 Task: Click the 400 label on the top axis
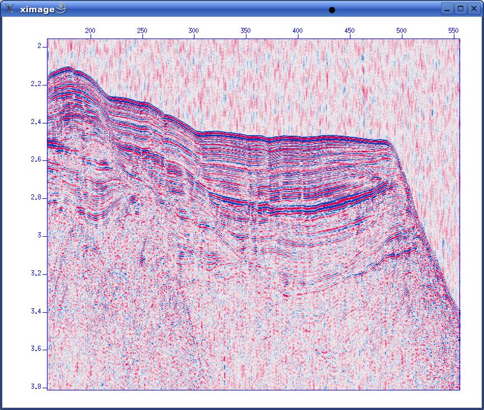pyautogui.click(x=297, y=30)
